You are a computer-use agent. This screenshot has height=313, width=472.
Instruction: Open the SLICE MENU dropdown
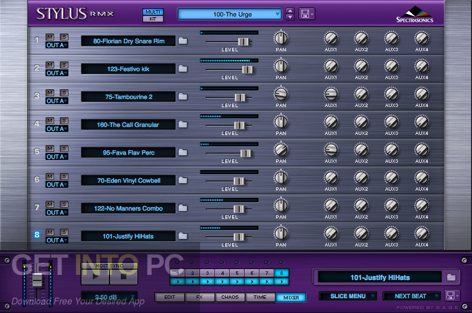pos(348,296)
